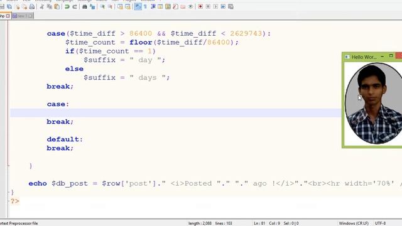The image size is (402, 226).
Task: Toggle the Indent Guide icon
Action: [x=153, y=7]
